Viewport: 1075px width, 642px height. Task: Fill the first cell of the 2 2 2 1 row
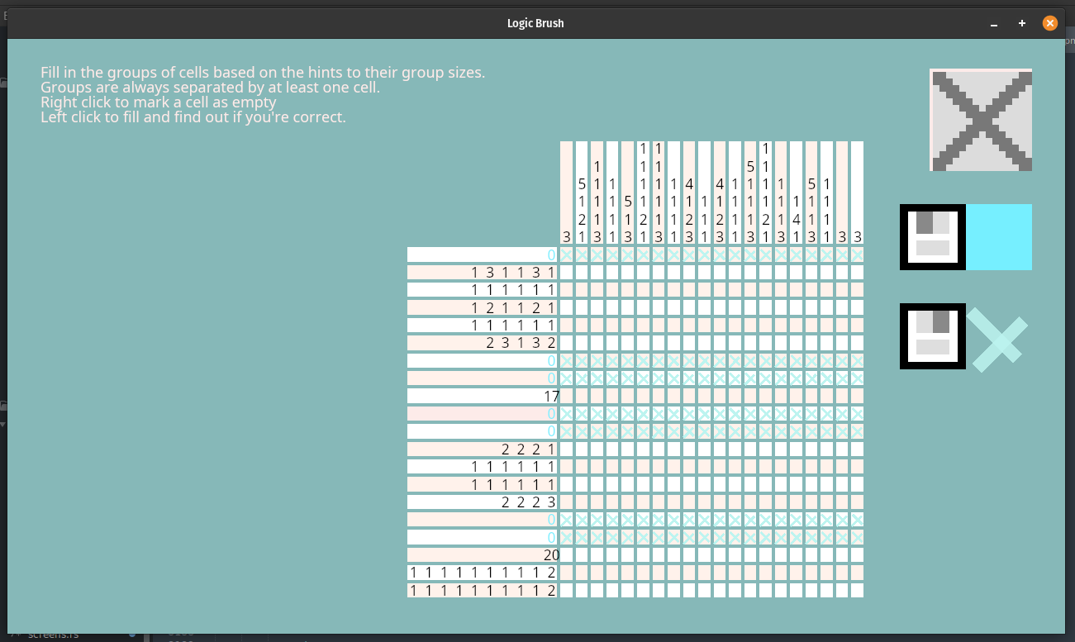(x=566, y=449)
